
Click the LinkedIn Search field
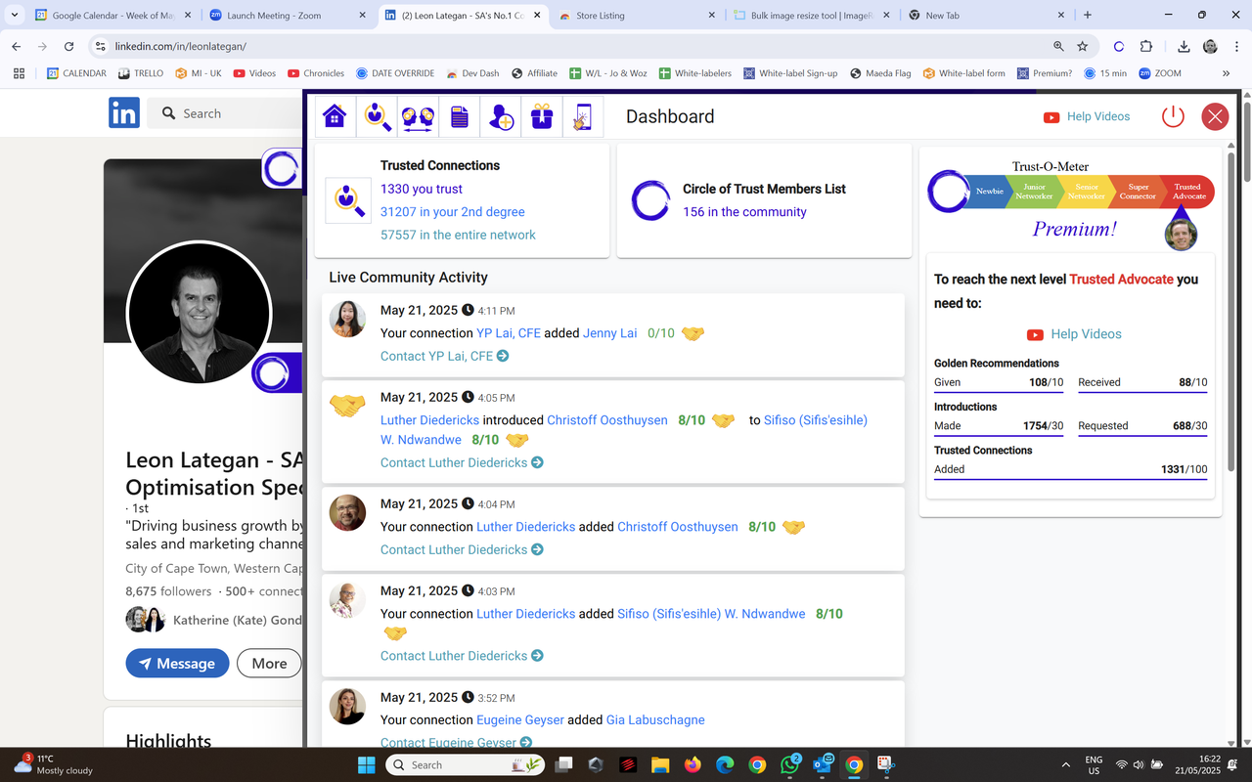point(226,113)
